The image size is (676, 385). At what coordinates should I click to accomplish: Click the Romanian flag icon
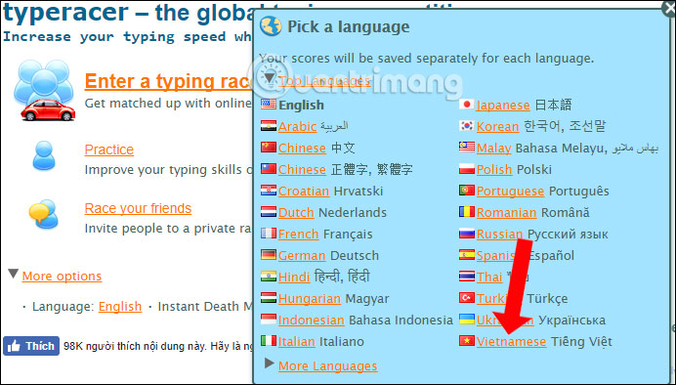[467, 212]
